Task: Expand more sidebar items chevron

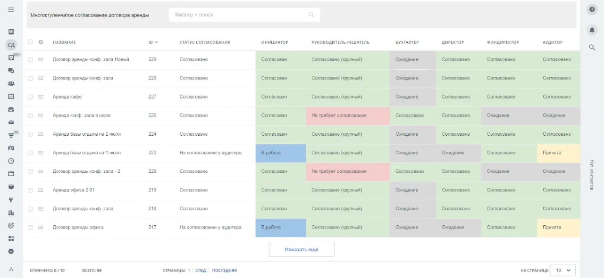Action: [11, 251]
